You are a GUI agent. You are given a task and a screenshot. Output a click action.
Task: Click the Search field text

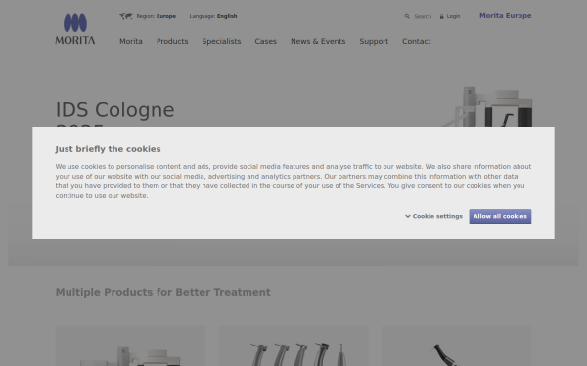[423, 16]
